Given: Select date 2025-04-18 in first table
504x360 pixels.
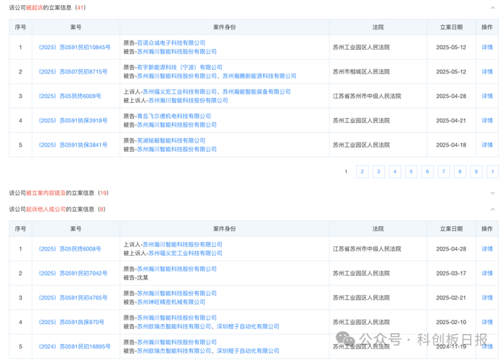Looking at the screenshot, I should (x=451, y=145).
